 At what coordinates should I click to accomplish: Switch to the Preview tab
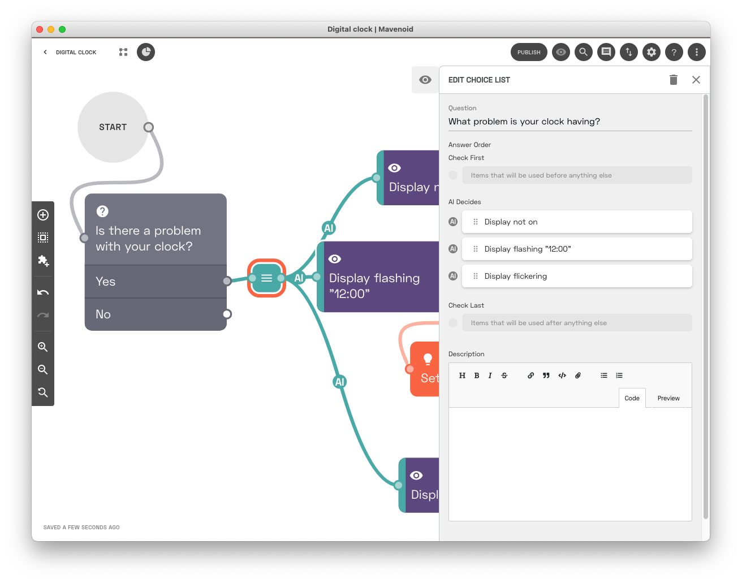point(668,398)
